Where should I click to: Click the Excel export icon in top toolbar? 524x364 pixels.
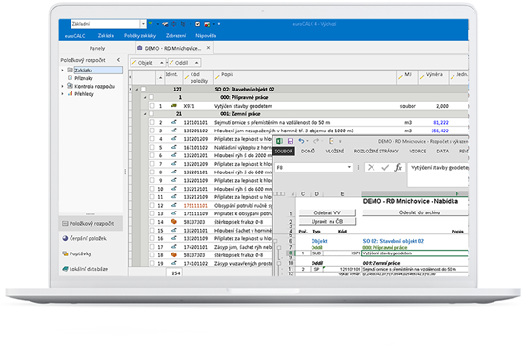pos(207,24)
